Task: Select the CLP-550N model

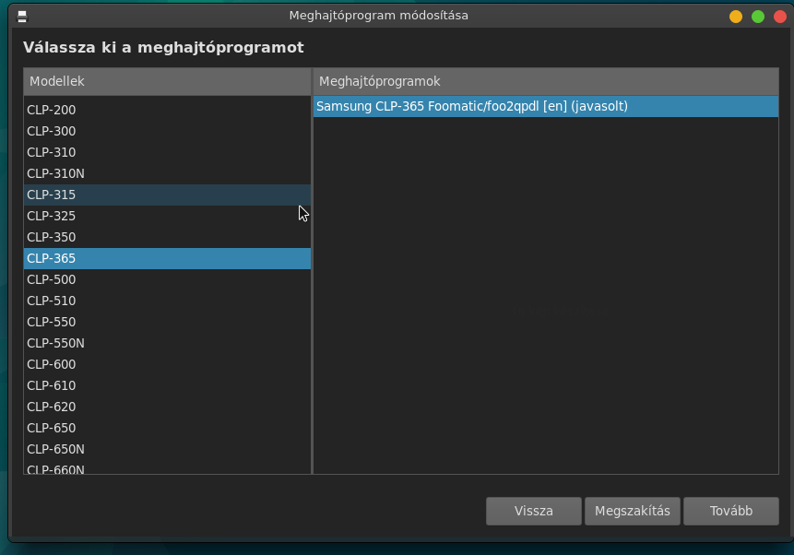Action: coord(167,343)
